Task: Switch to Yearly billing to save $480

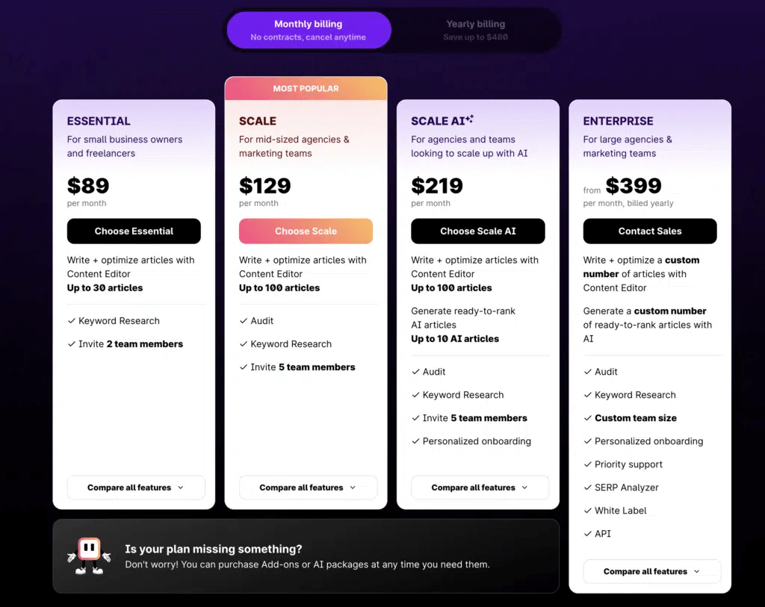Action: [x=476, y=30]
